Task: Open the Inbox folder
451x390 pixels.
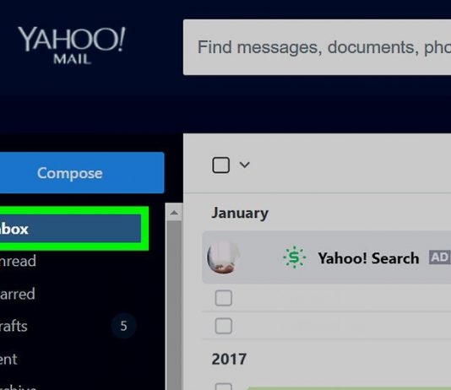Action: pyautogui.click(x=70, y=229)
